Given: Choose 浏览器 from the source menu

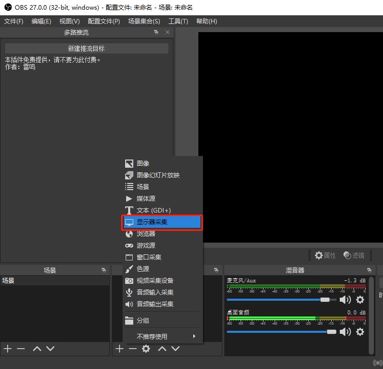Looking at the screenshot, I should point(163,234).
